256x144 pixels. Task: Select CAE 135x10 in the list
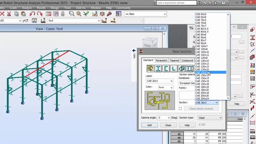pos(211,70)
